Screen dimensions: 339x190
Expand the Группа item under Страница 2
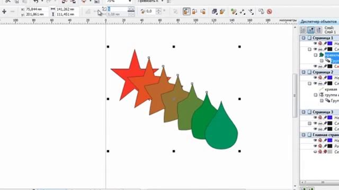322,100
